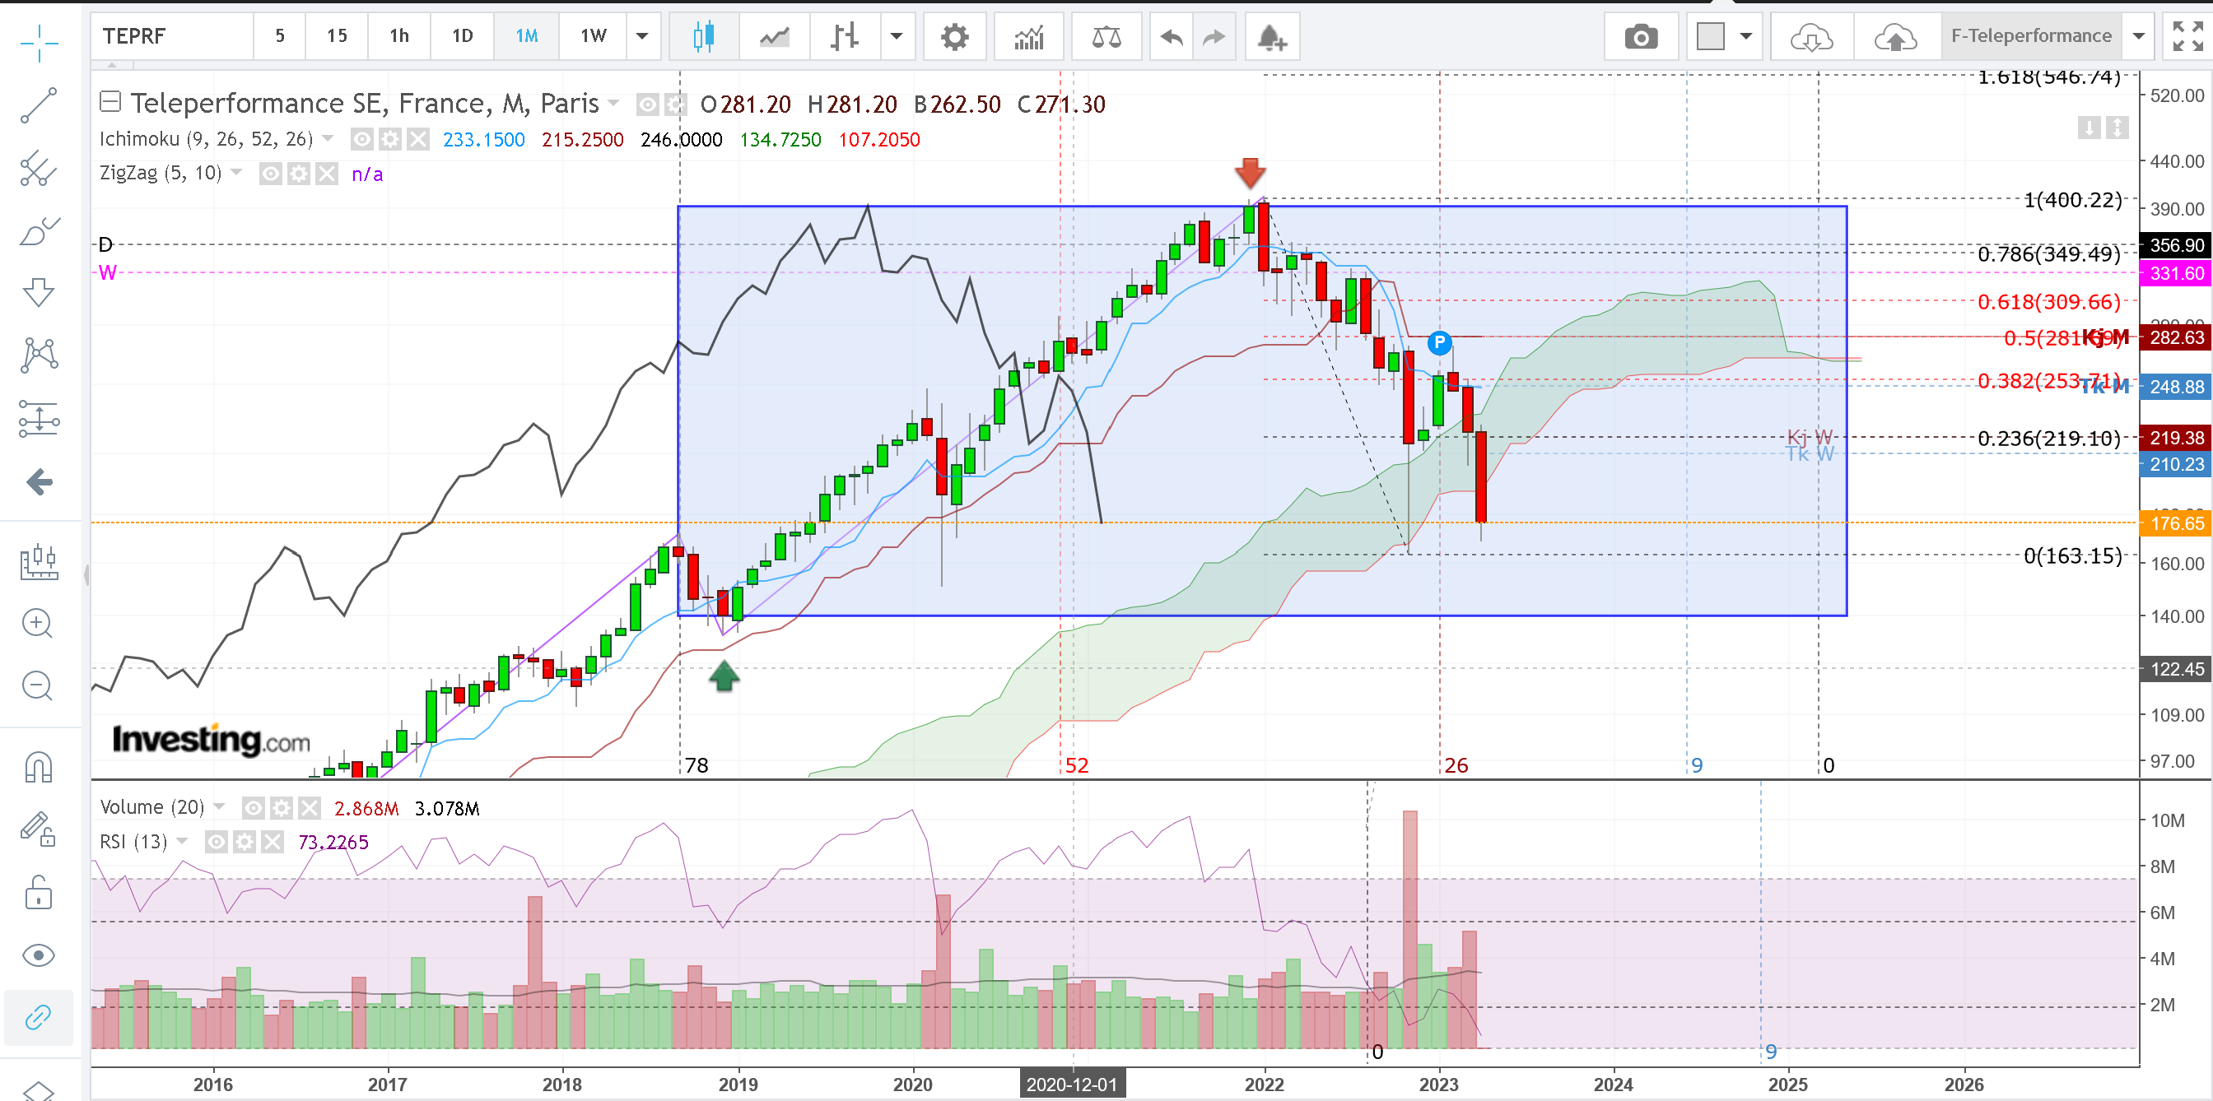Switch to area chart style
The height and width of the screenshot is (1101, 2213).
(774, 36)
